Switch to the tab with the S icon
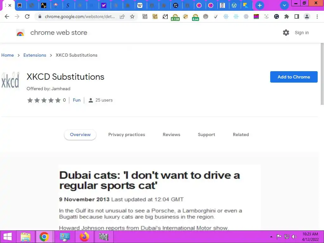324x243 pixels. tap(68, 5)
